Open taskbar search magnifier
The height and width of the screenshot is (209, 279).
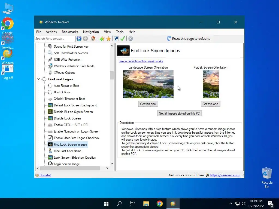pos(119,204)
